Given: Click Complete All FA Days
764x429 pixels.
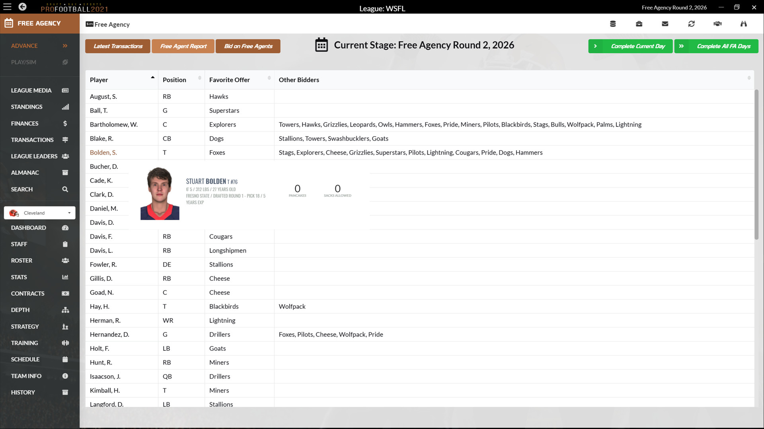Looking at the screenshot, I should pos(716,46).
